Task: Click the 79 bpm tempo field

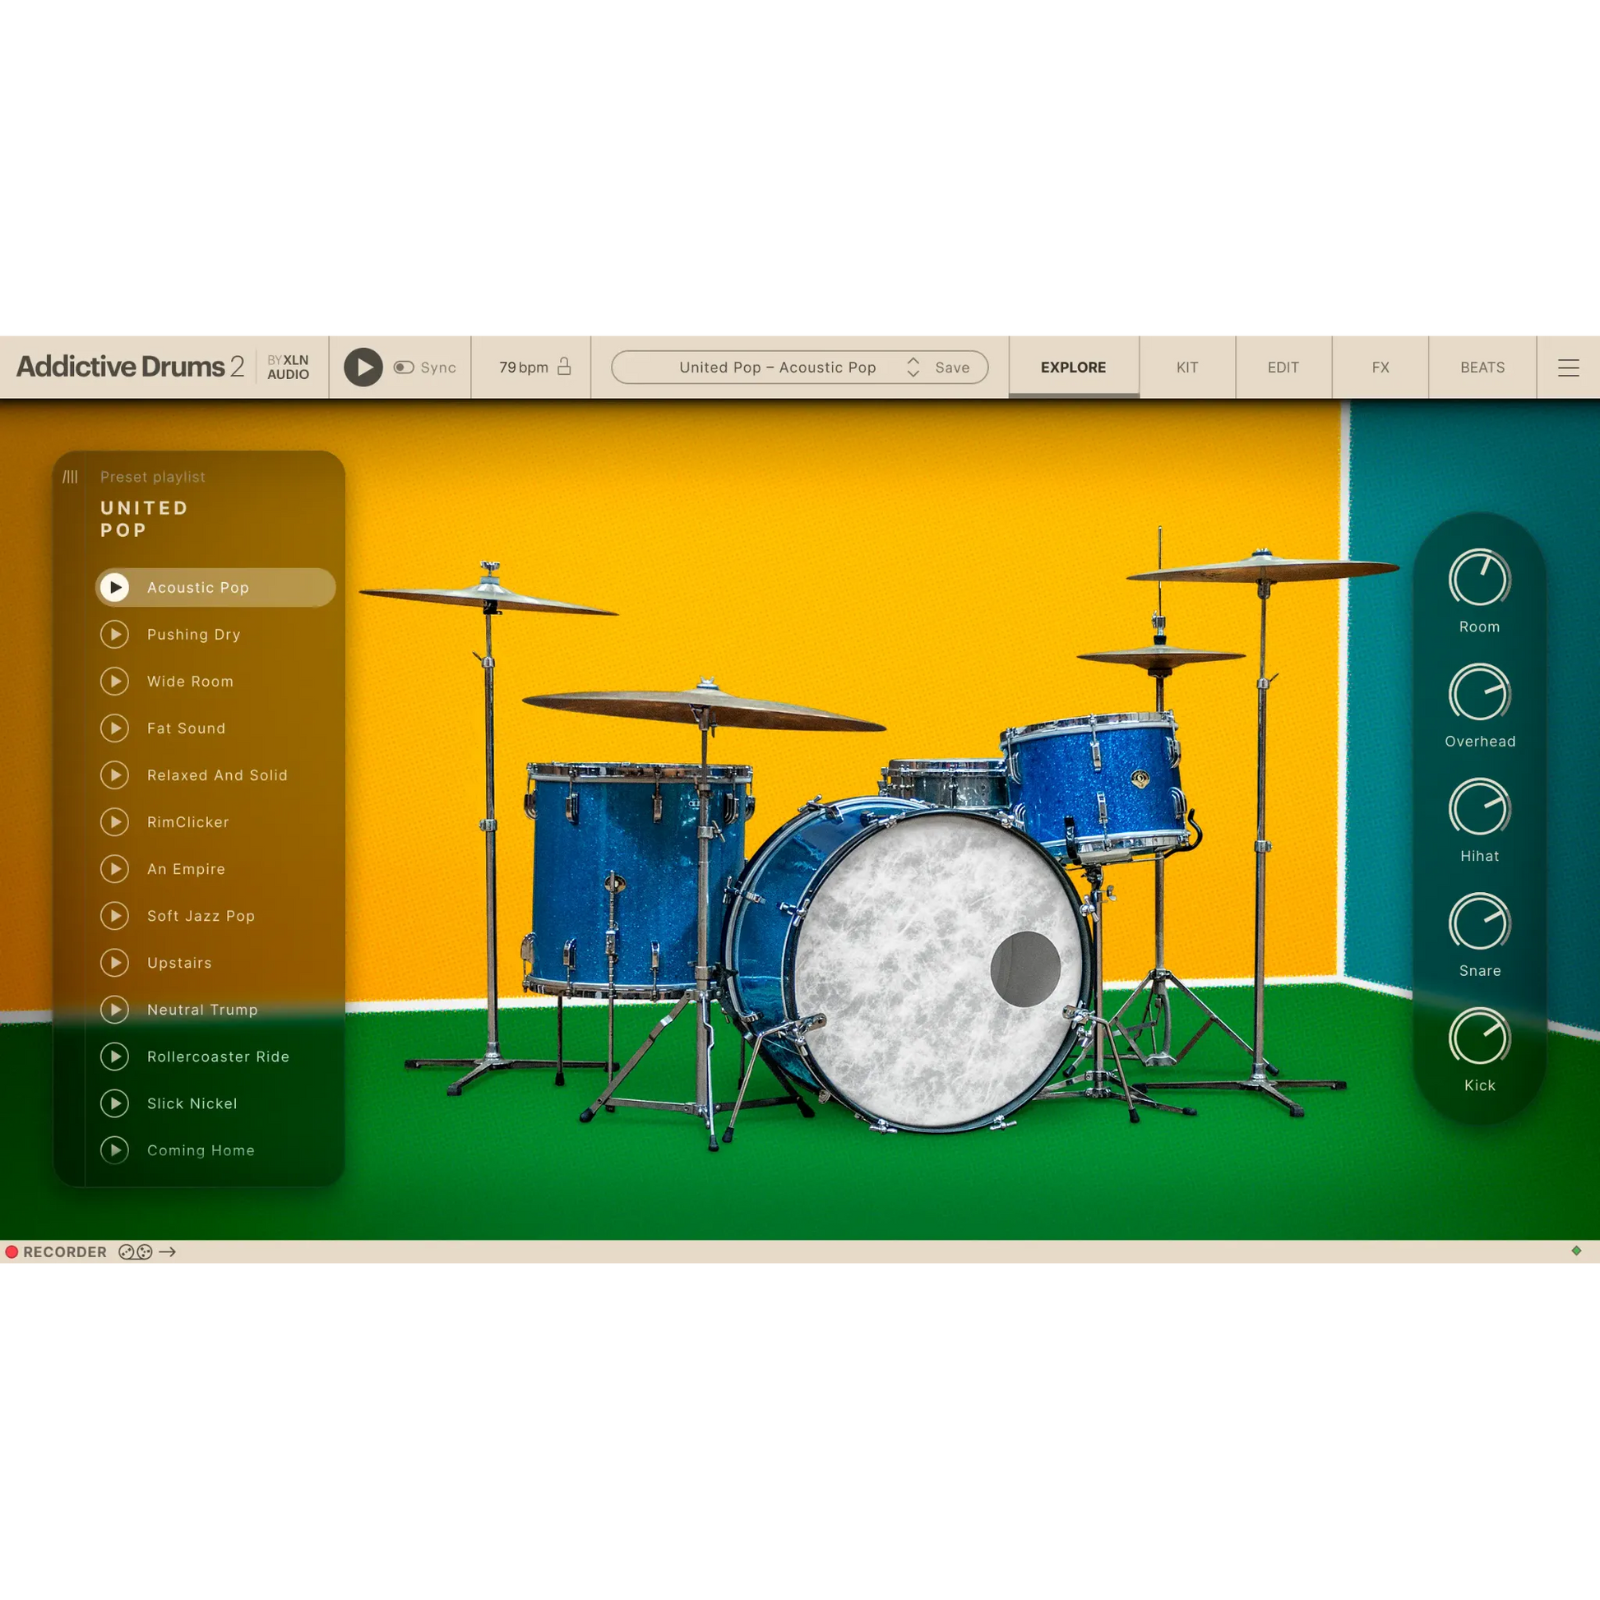Action: 524,367
